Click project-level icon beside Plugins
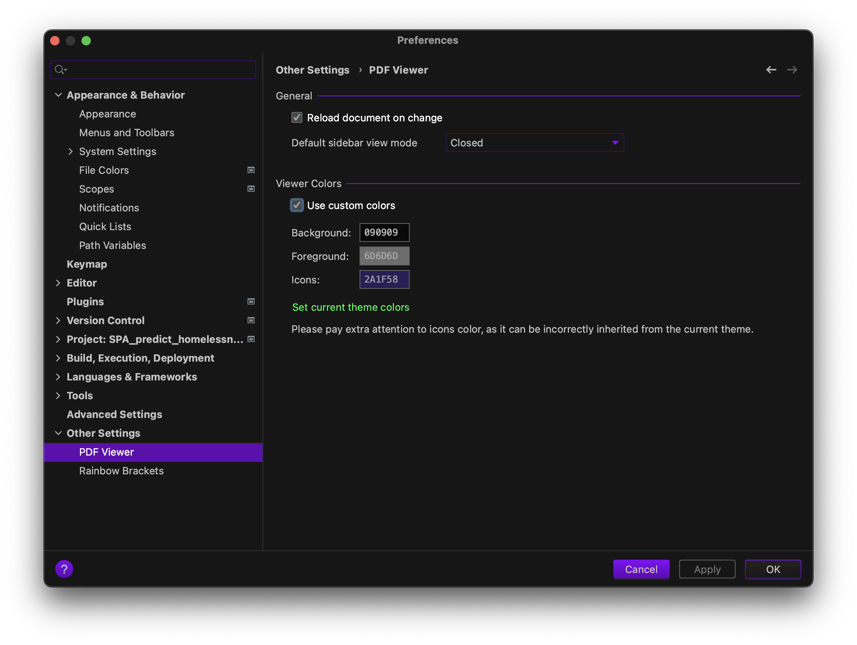This screenshot has width=857, height=645. pos(251,301)
